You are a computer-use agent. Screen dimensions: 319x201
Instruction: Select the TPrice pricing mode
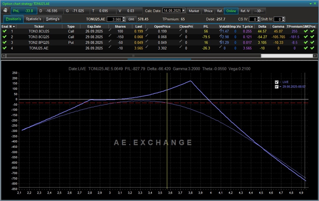208,11
